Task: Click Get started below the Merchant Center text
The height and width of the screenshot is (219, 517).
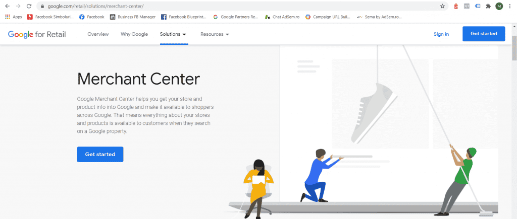Action: (100, 154)
